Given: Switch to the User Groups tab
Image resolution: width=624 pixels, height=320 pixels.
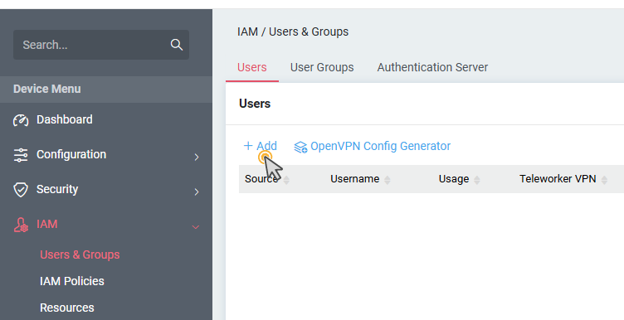Looking at the screenshot, I should [322, 67].
